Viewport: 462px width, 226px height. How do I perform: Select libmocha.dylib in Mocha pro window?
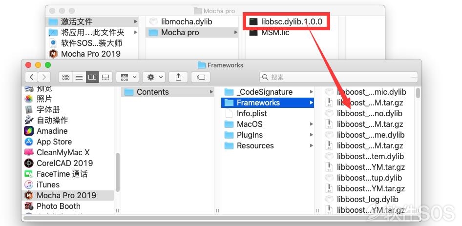coord(192,21)
